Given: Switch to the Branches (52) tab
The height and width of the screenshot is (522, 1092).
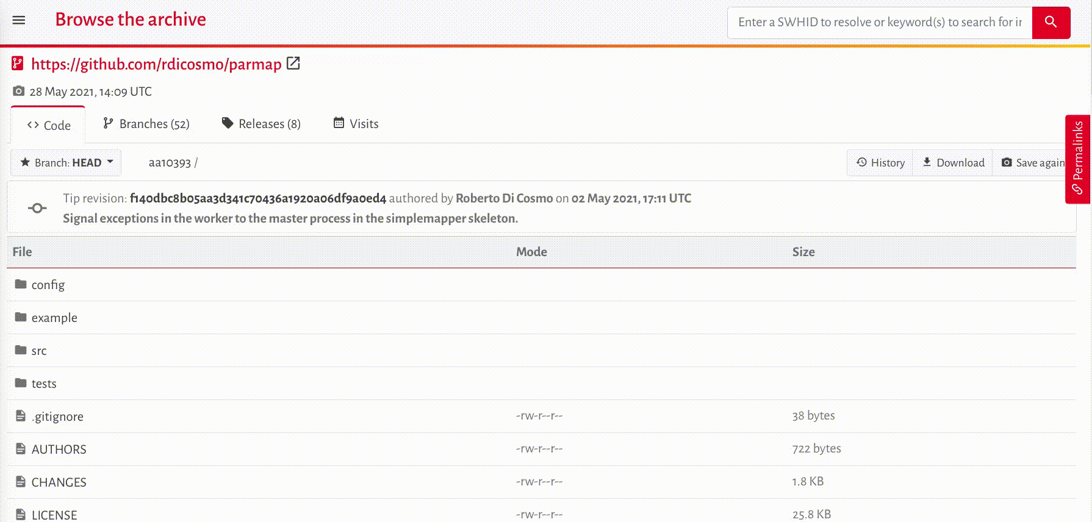Looking at the screenshot, I should [x=146, y=124].
